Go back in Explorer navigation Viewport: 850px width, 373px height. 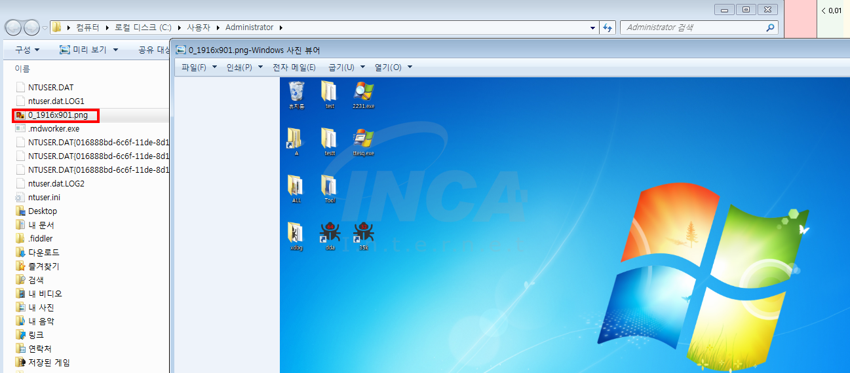13,27
